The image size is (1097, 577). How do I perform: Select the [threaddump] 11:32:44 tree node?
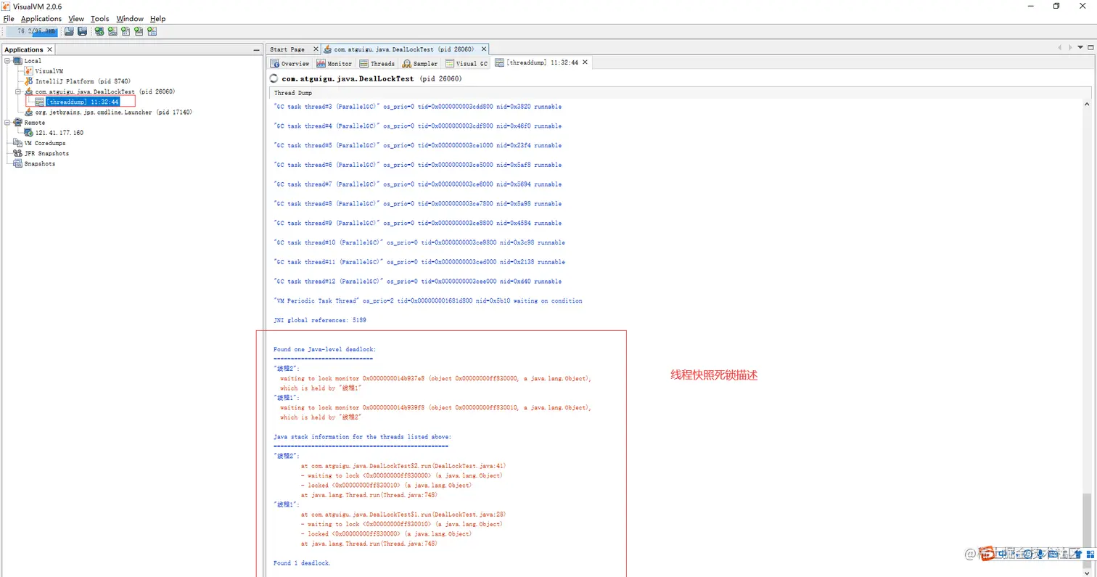(82, 102)
